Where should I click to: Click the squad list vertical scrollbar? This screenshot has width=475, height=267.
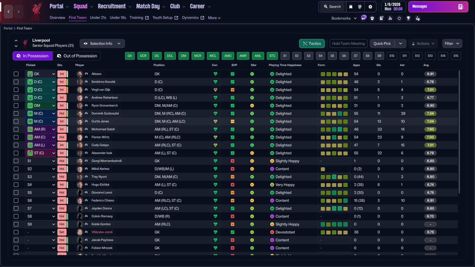click(459, 132)
